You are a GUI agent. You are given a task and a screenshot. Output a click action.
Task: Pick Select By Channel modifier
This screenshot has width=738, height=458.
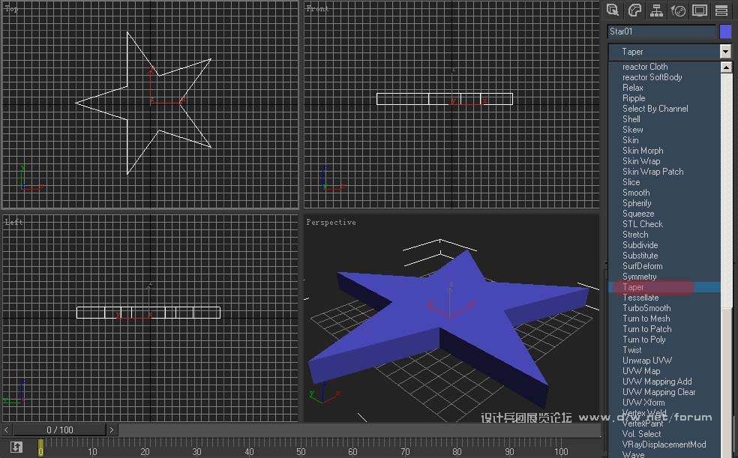[655, 109]
